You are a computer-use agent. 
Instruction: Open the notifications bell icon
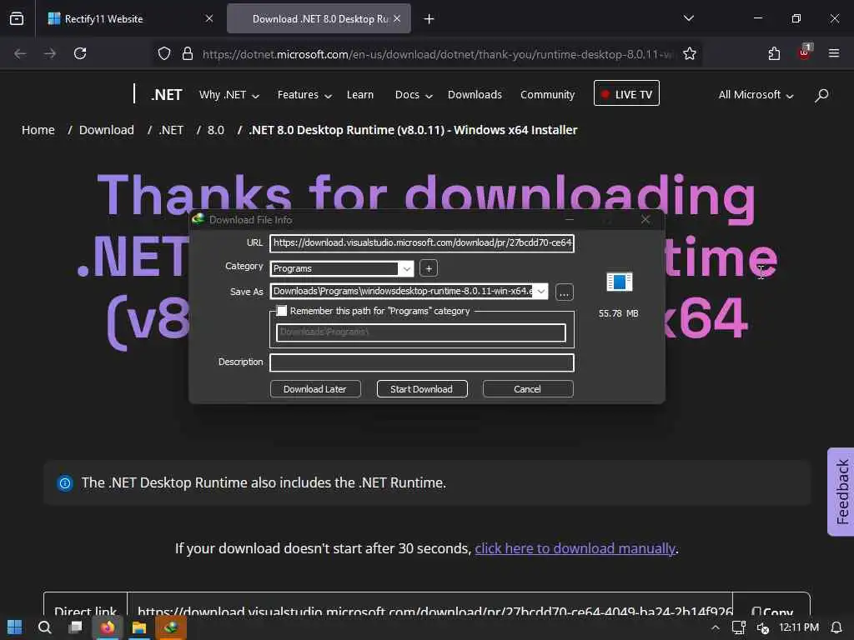[x=836, y=628]
